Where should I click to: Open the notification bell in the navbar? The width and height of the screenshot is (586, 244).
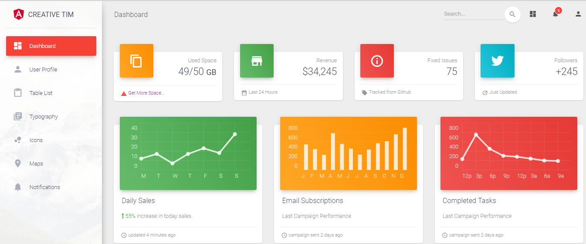pyautogui.click(x=555, y=14)
